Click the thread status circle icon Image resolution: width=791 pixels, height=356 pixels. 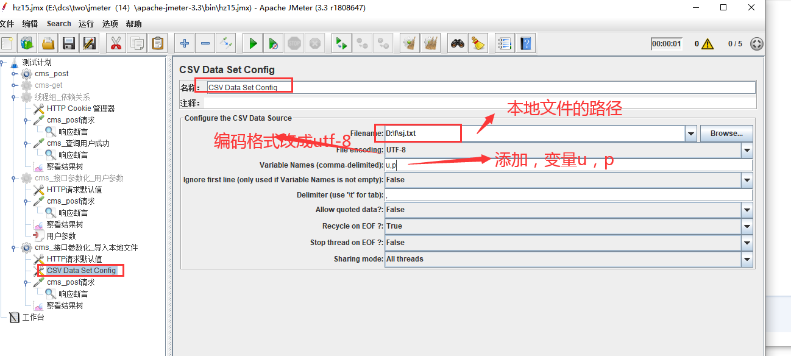756,44
